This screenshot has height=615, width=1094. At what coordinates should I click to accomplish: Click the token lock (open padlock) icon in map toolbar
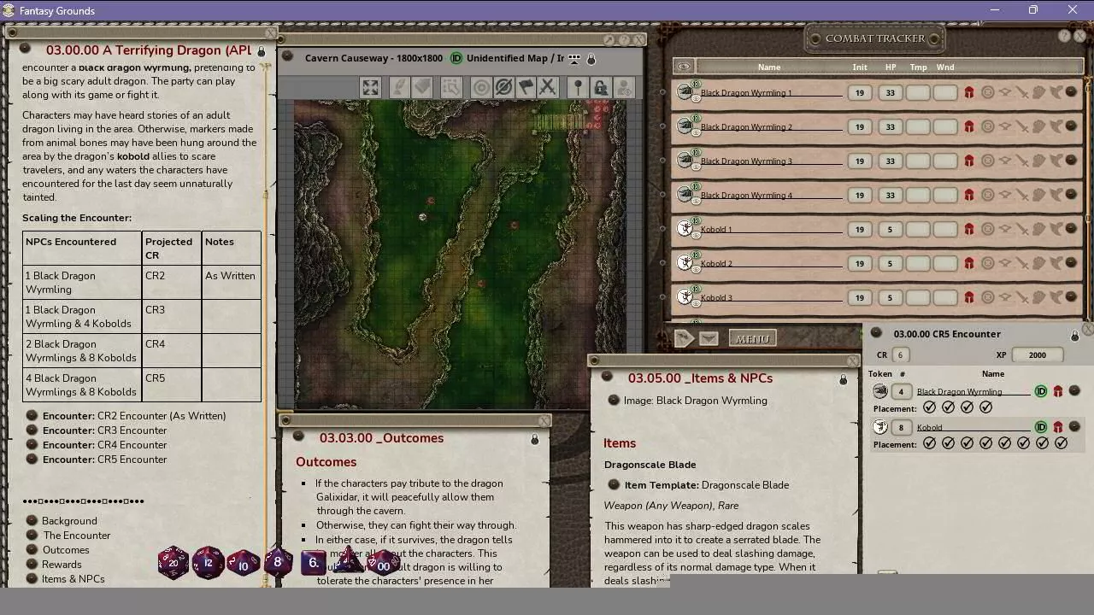(601, 87)
